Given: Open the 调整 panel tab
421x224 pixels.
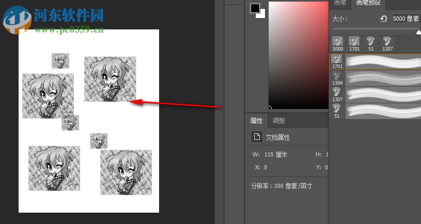Looking at the screenshot, I should [279, 121].
